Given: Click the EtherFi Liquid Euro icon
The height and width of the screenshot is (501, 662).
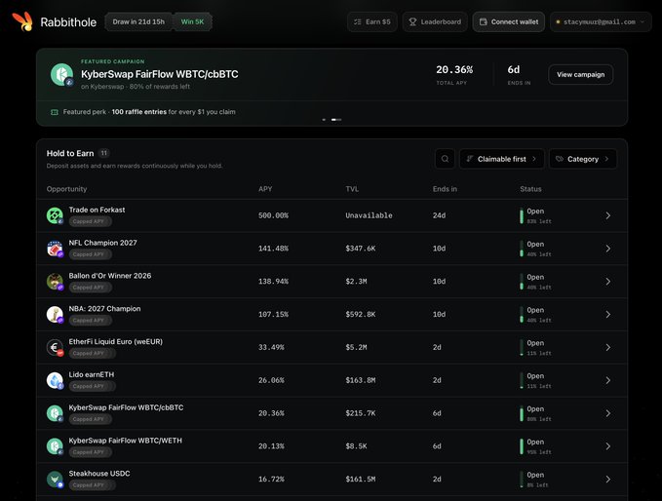Looking at the screenshot, I should click(x=55, y=347).
